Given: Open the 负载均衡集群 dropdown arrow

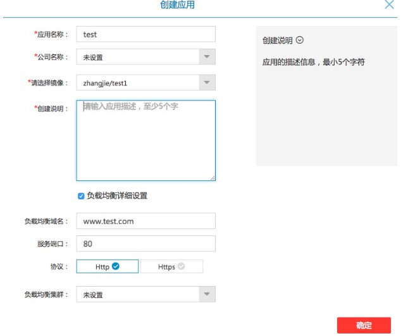Looking at the screenshot, I should [x=207, y=294].
